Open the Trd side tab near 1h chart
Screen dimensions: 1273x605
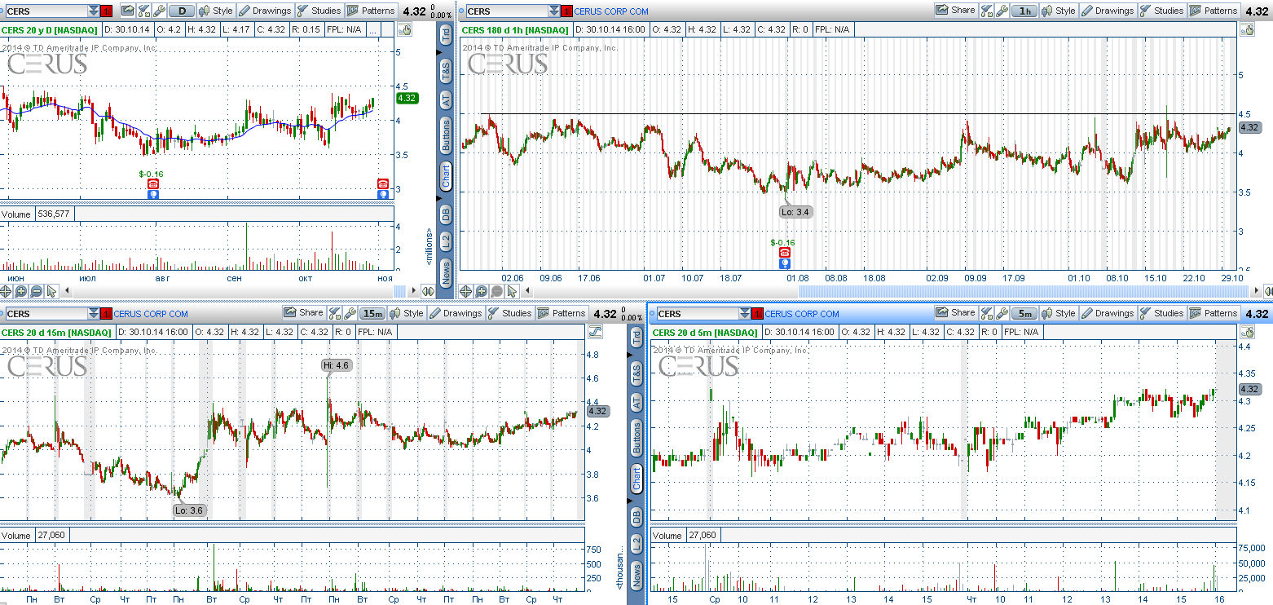446,35
